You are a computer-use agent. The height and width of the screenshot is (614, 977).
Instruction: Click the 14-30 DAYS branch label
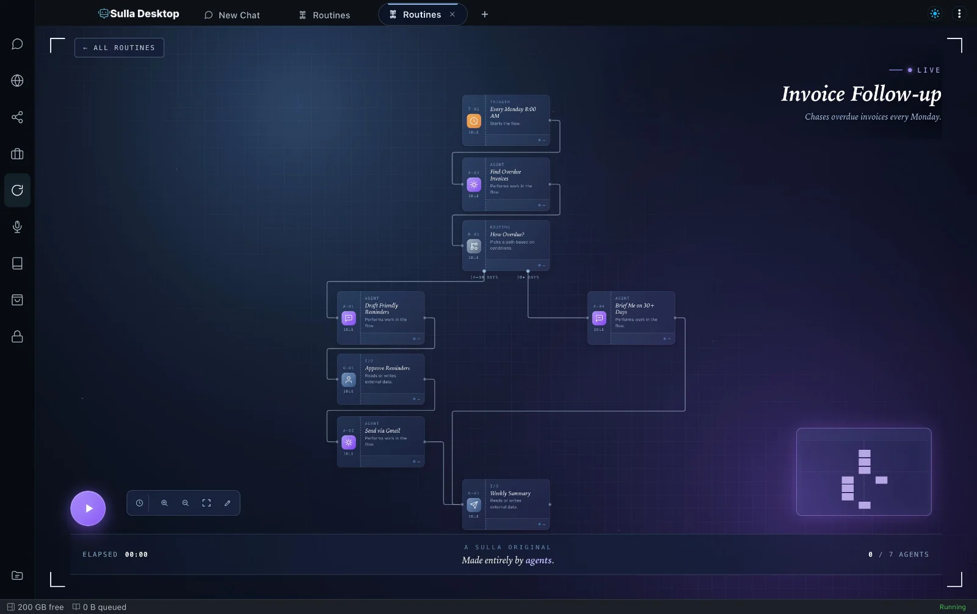click(x=484, y=277)
